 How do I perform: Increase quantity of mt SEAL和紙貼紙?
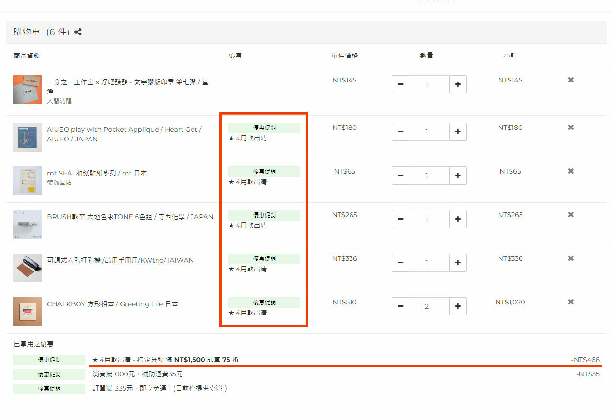point(458,175)
